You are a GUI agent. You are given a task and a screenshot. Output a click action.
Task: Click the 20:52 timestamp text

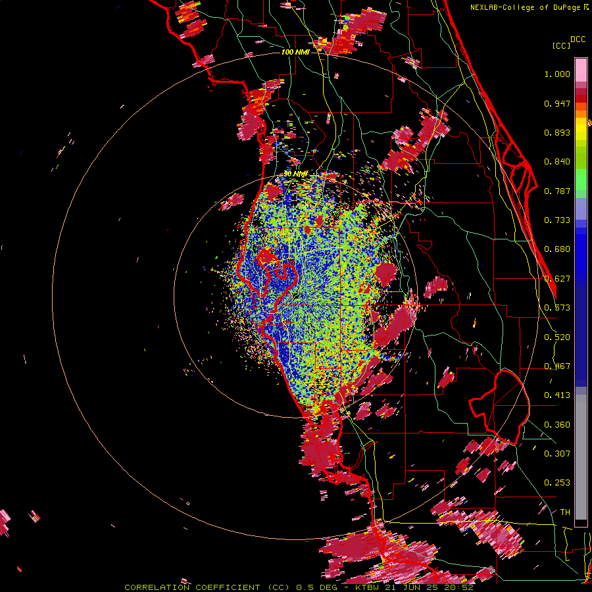click(x=458, y=587)
